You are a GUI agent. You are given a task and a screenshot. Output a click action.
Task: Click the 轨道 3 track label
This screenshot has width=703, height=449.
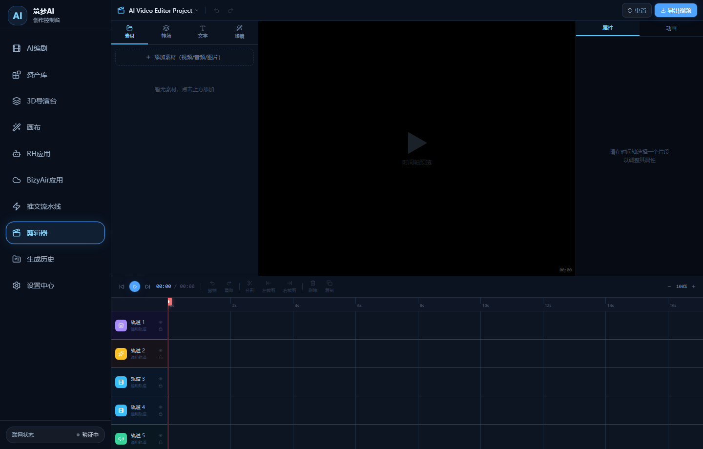pos(138,379)
